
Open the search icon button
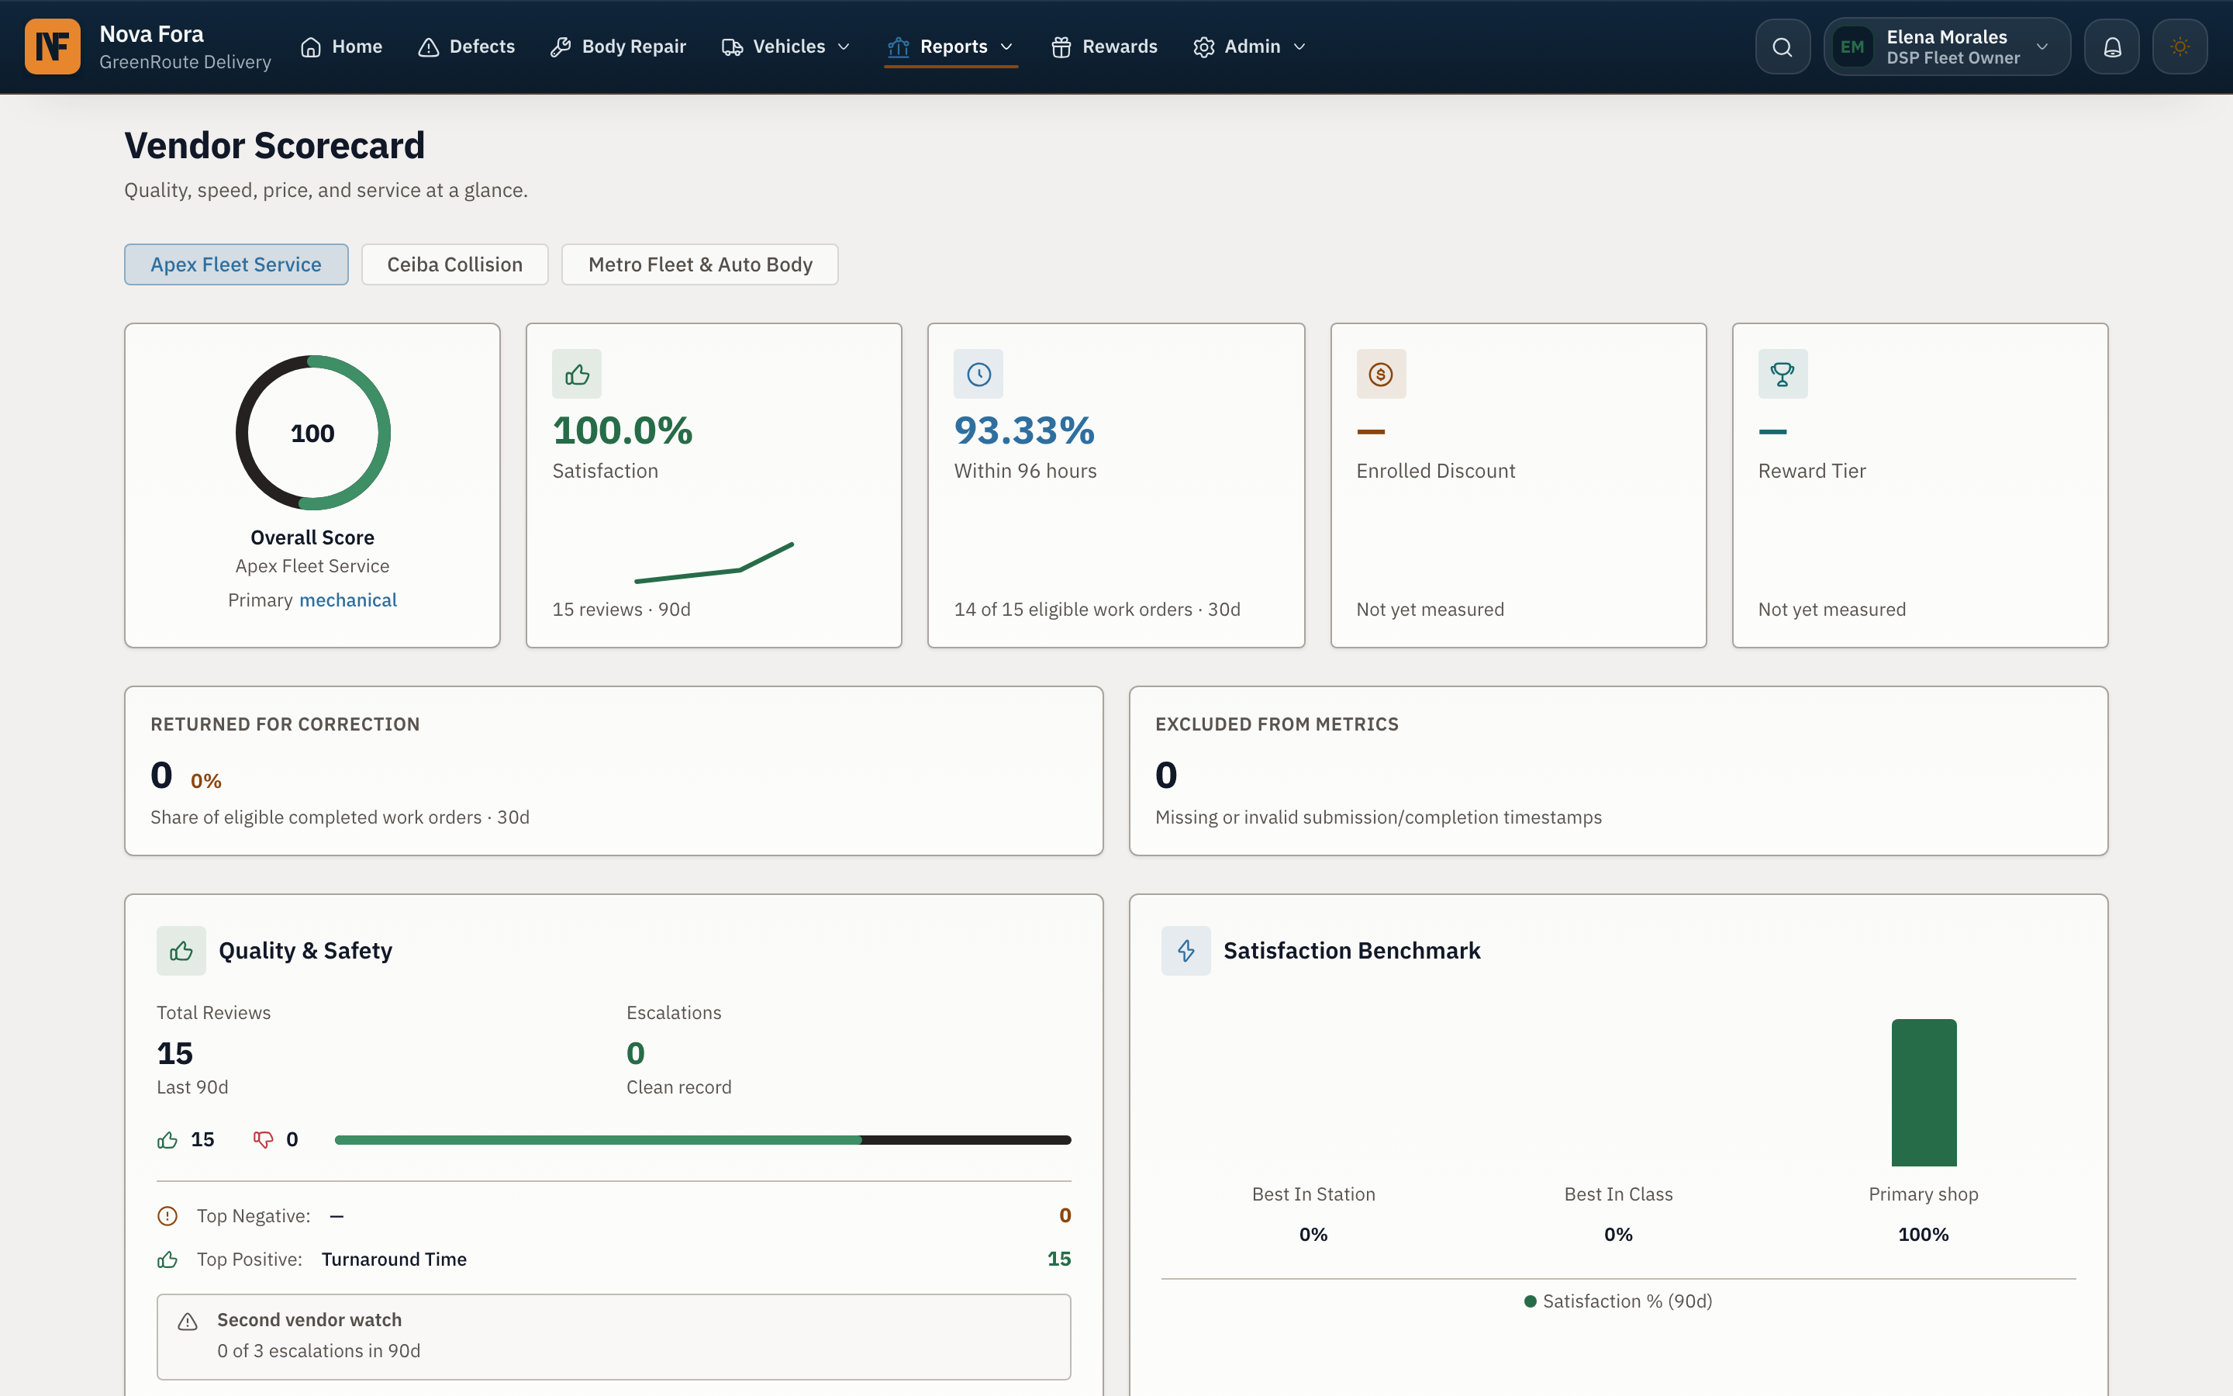point(1782,47)
